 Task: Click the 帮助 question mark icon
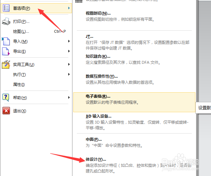[6, 97]
